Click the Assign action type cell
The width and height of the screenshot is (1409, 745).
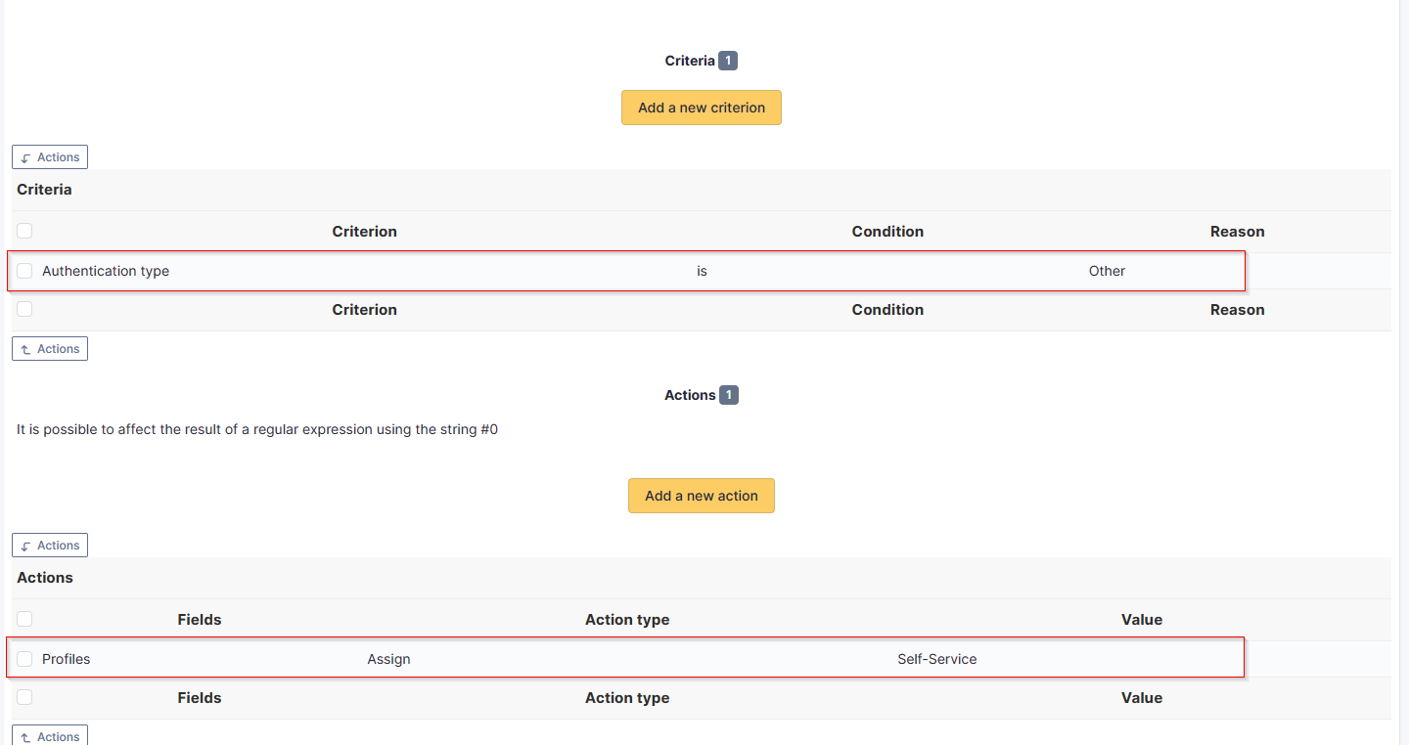click(x=388, y=659)
